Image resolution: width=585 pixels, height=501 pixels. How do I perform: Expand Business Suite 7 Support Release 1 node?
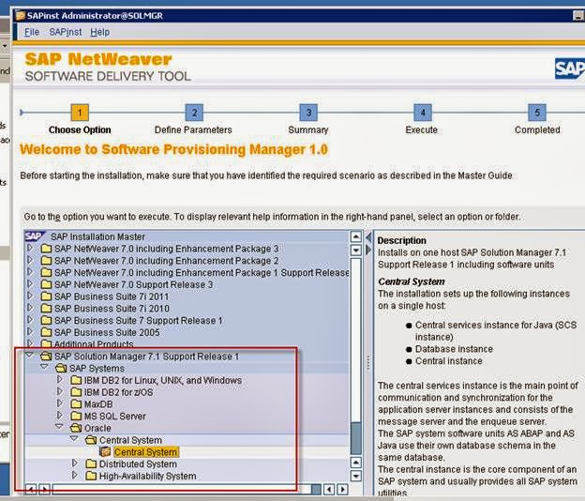[30, 320]
